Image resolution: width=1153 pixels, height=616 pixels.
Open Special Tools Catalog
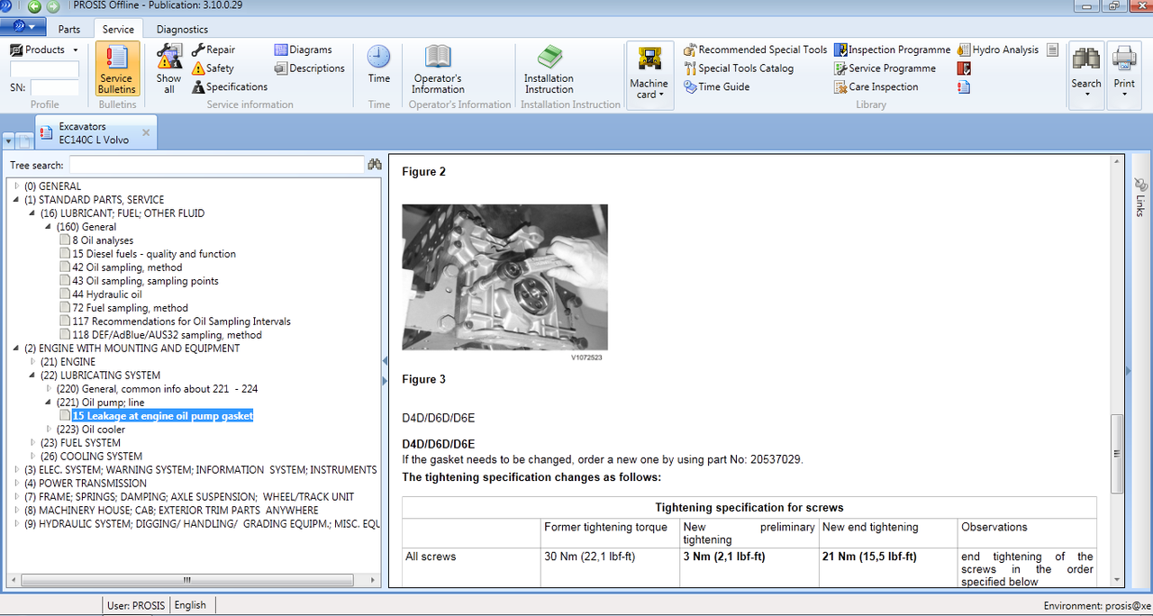pos(739,68)
